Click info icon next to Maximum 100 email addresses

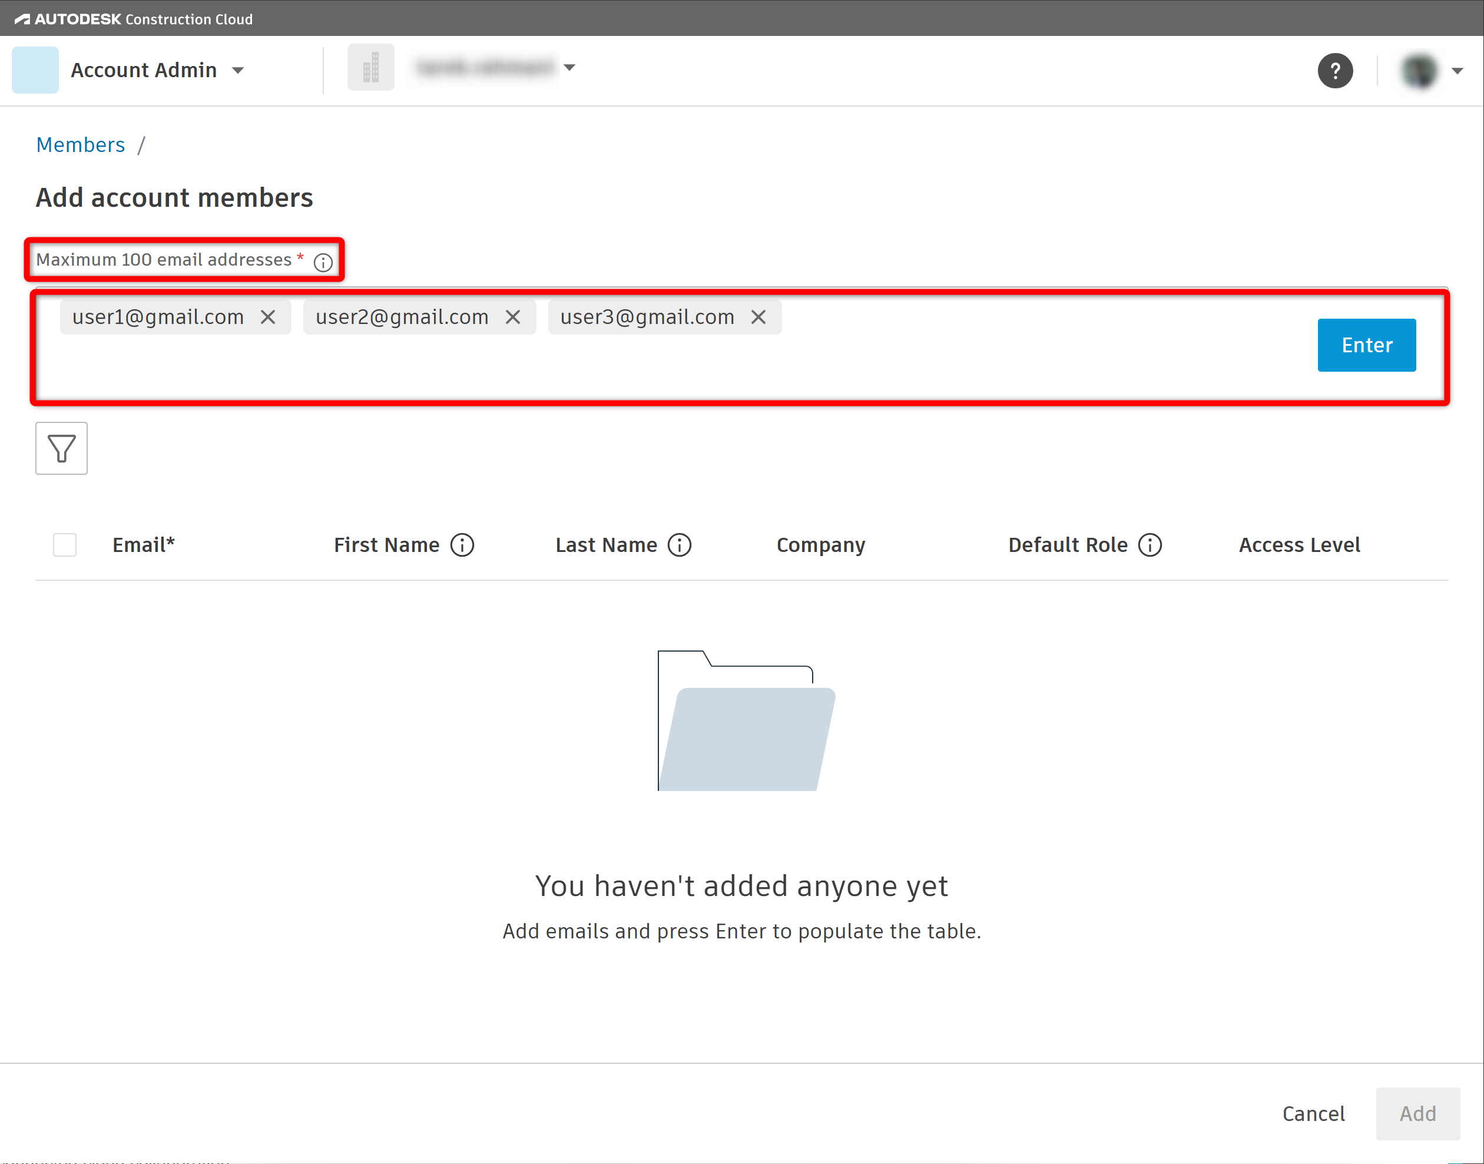(x=323, y=262)
